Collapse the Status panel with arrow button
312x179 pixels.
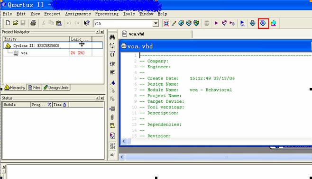pos(97,98)
